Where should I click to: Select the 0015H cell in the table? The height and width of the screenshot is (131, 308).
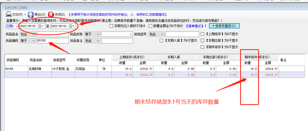coord(16,69)
